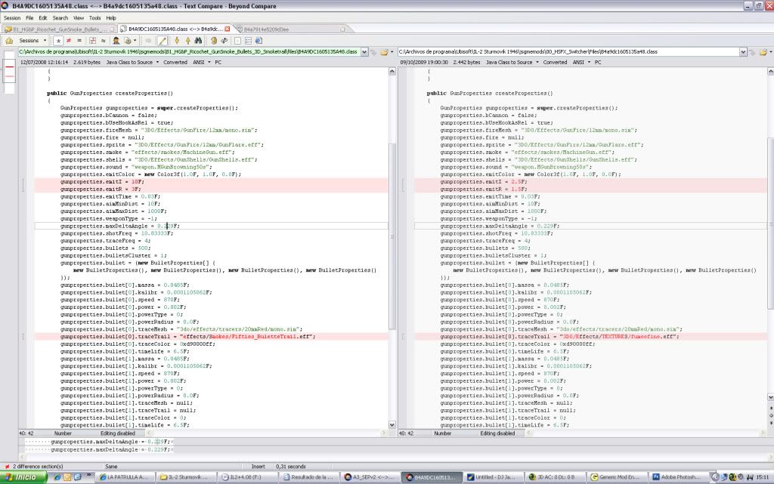Screen dimensions: 774x484
Task: Toggle Show All (asterisk) filter
Action: [x=58, y=41]
